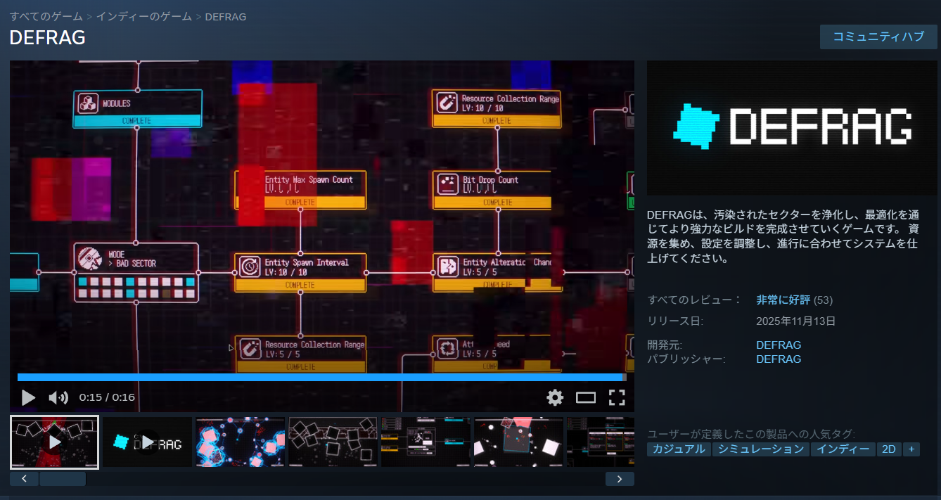Enter fullscreen video mode

[617, 397]
